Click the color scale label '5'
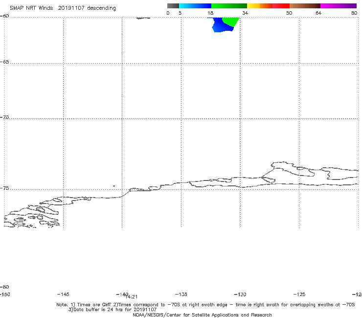 click(x=180, y=13)
